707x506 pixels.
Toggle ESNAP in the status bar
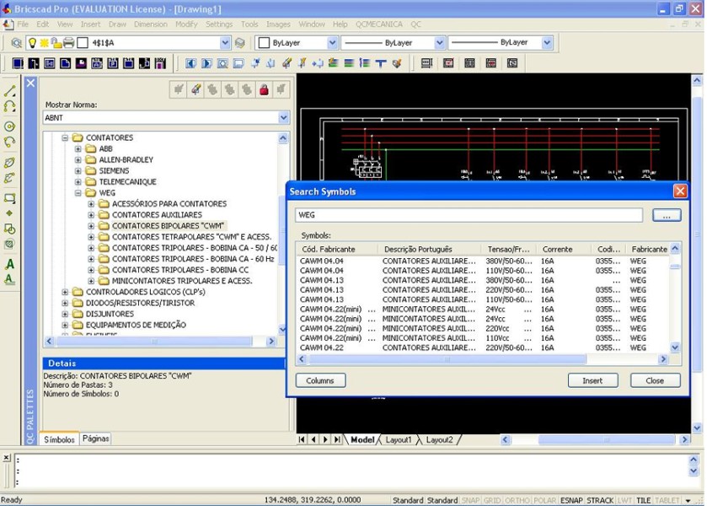click(x=571, y=500)
